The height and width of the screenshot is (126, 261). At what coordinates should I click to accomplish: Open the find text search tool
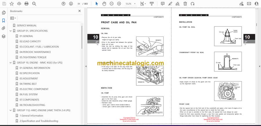coord(34,4)
